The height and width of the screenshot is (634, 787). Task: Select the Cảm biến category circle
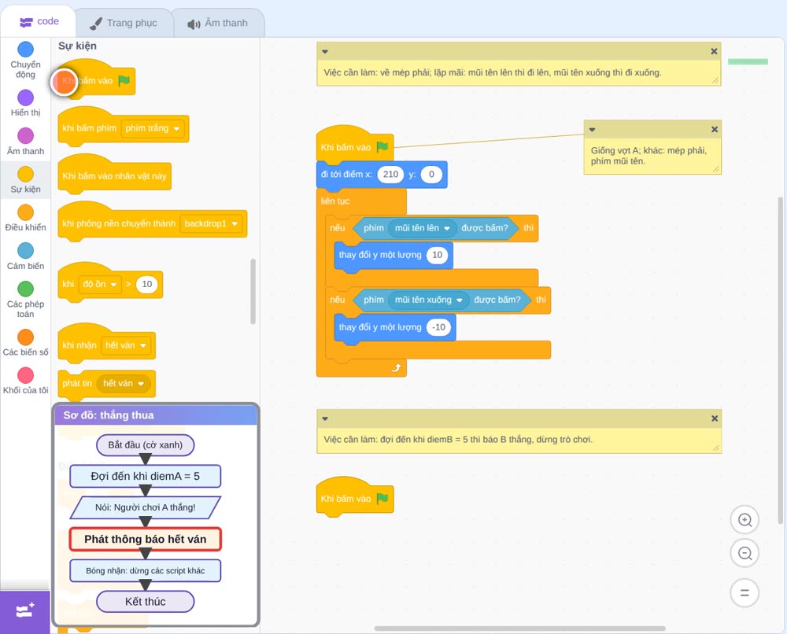pos(26,250)
